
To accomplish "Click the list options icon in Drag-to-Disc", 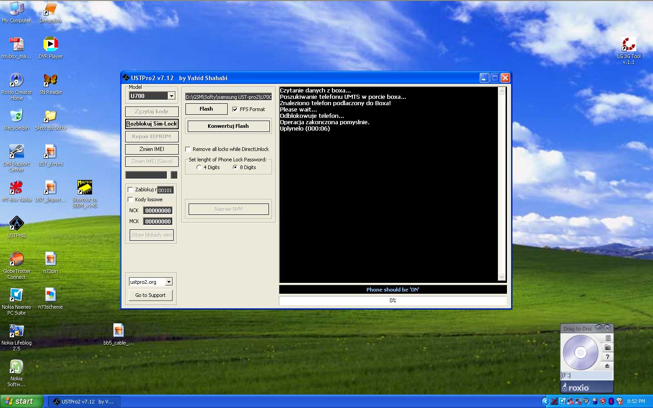I will tap(608, 338).
